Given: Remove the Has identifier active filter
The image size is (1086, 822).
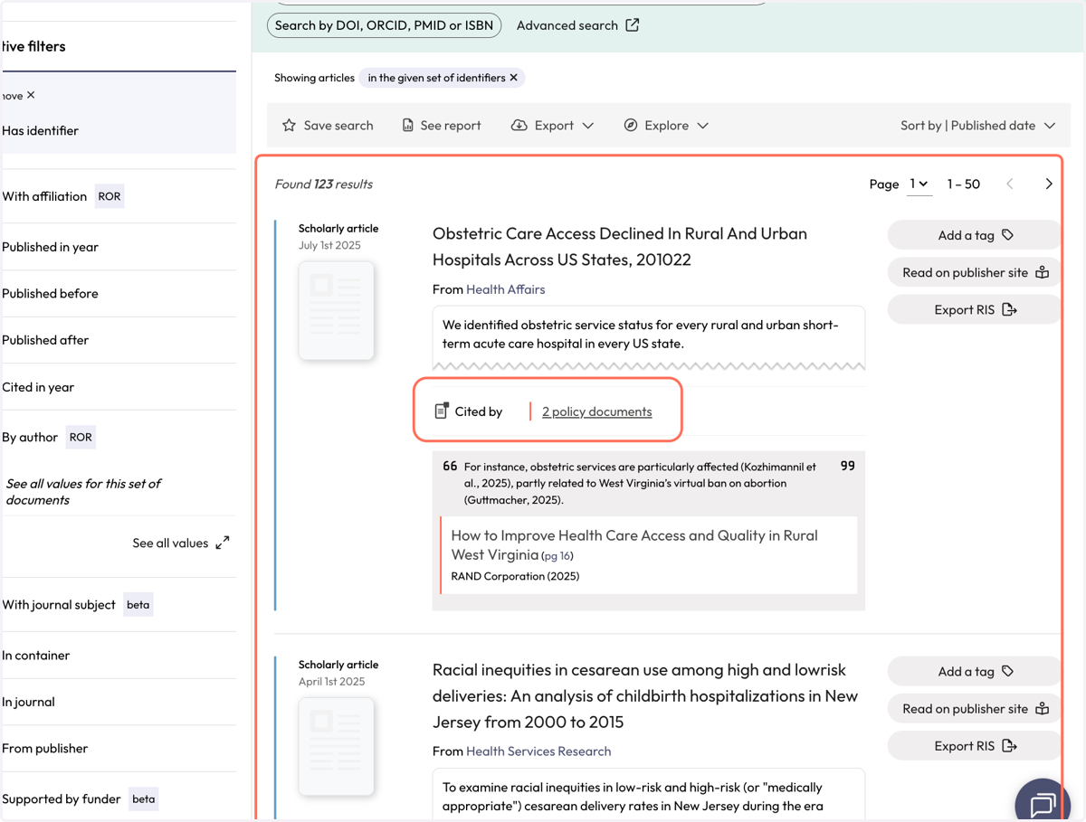Looking at the screenshot, I should [x=31, y=95].
